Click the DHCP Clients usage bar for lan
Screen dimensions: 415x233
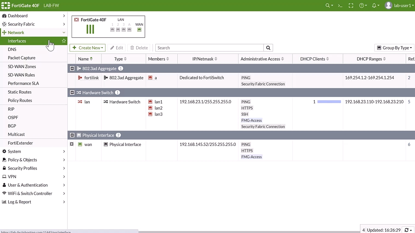[329, 102]
